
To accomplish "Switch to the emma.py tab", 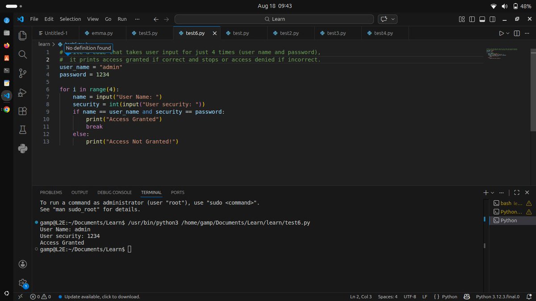I will 102,33.
